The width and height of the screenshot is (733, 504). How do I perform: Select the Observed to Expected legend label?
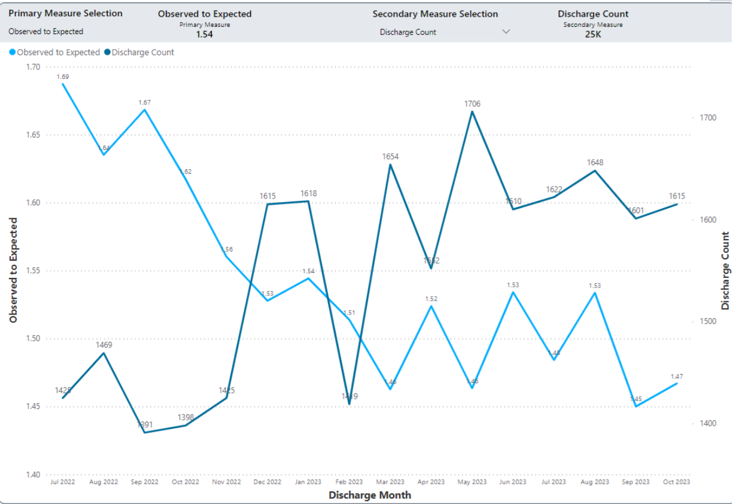(x=58, y=53)
